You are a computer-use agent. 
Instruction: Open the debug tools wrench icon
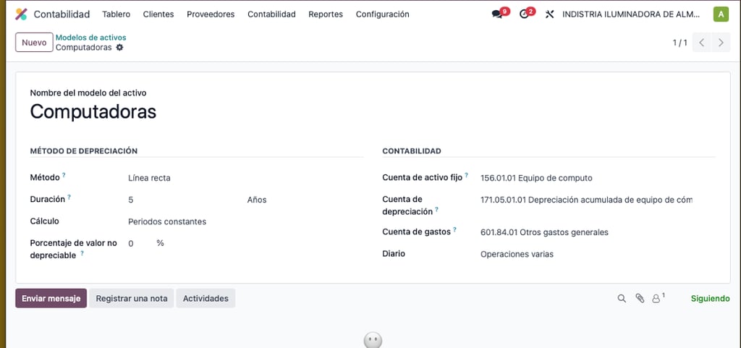[549, 14]
